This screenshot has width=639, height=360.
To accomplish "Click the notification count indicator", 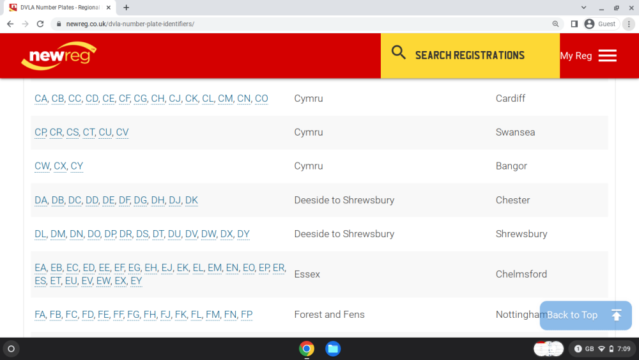I will (x=578, y=349).
